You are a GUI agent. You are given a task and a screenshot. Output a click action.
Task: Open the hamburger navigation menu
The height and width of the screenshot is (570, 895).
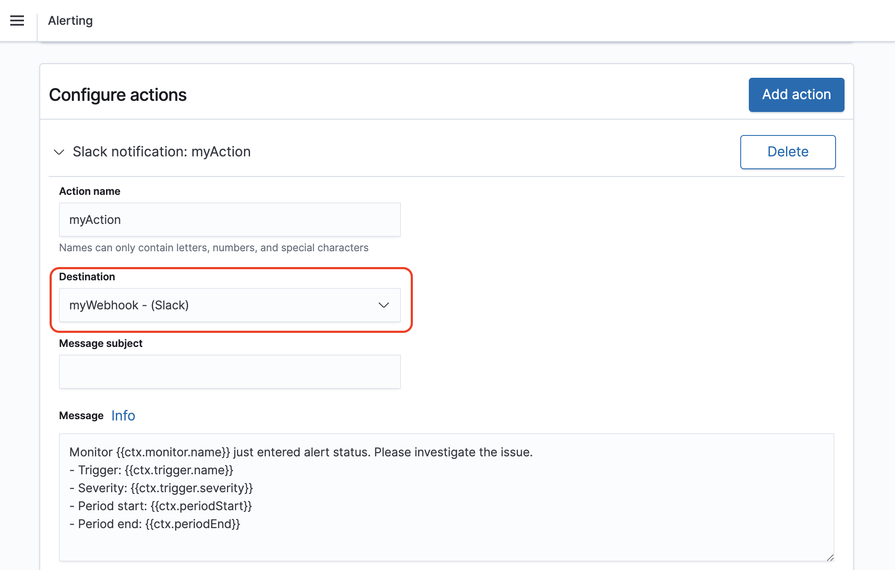click(x=17, y=21)
